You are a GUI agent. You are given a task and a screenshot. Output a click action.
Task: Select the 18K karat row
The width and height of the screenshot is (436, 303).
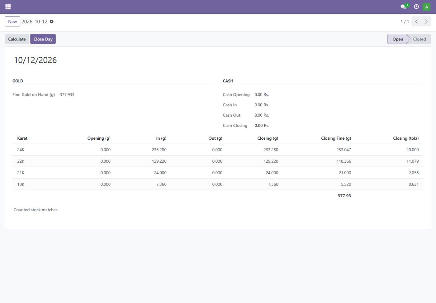[218, 184]
